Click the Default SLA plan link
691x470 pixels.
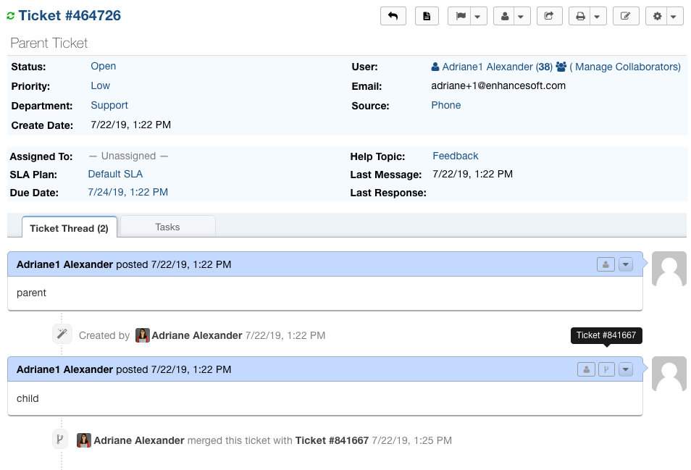click(x=115, y=174)
